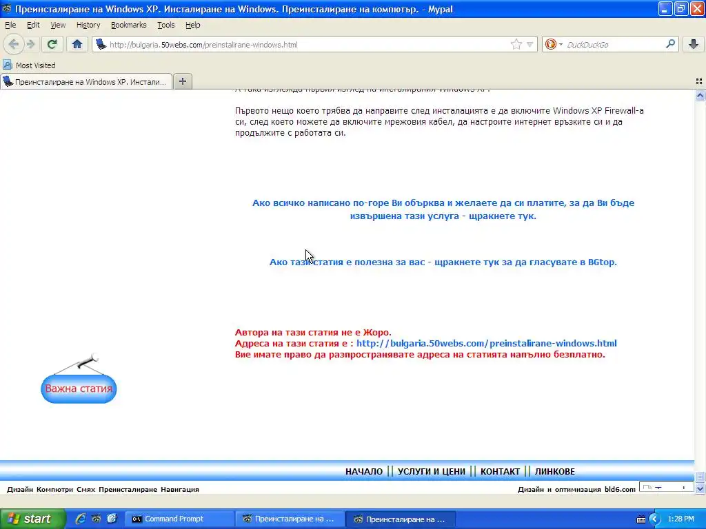Open the Windows Start menu

(33, 519)
